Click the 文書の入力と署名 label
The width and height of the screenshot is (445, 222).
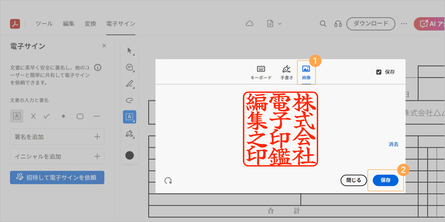(x=29, y=100)
